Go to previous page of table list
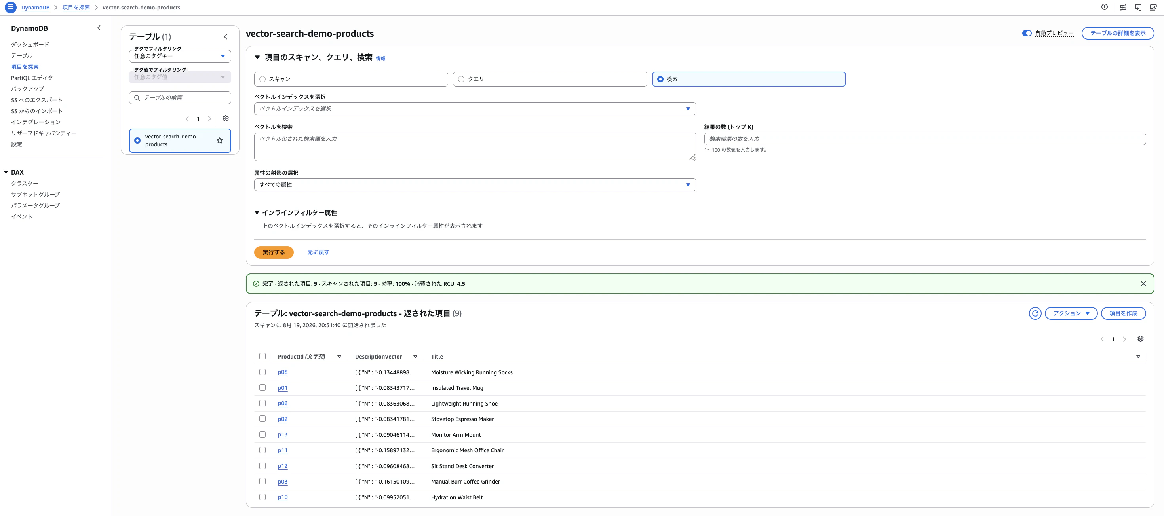1164x516 pixels. tap(187, 119)
